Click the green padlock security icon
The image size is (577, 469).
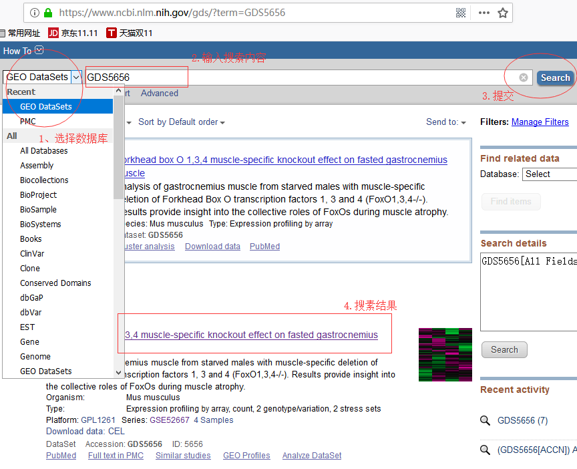tap(48, 13)
